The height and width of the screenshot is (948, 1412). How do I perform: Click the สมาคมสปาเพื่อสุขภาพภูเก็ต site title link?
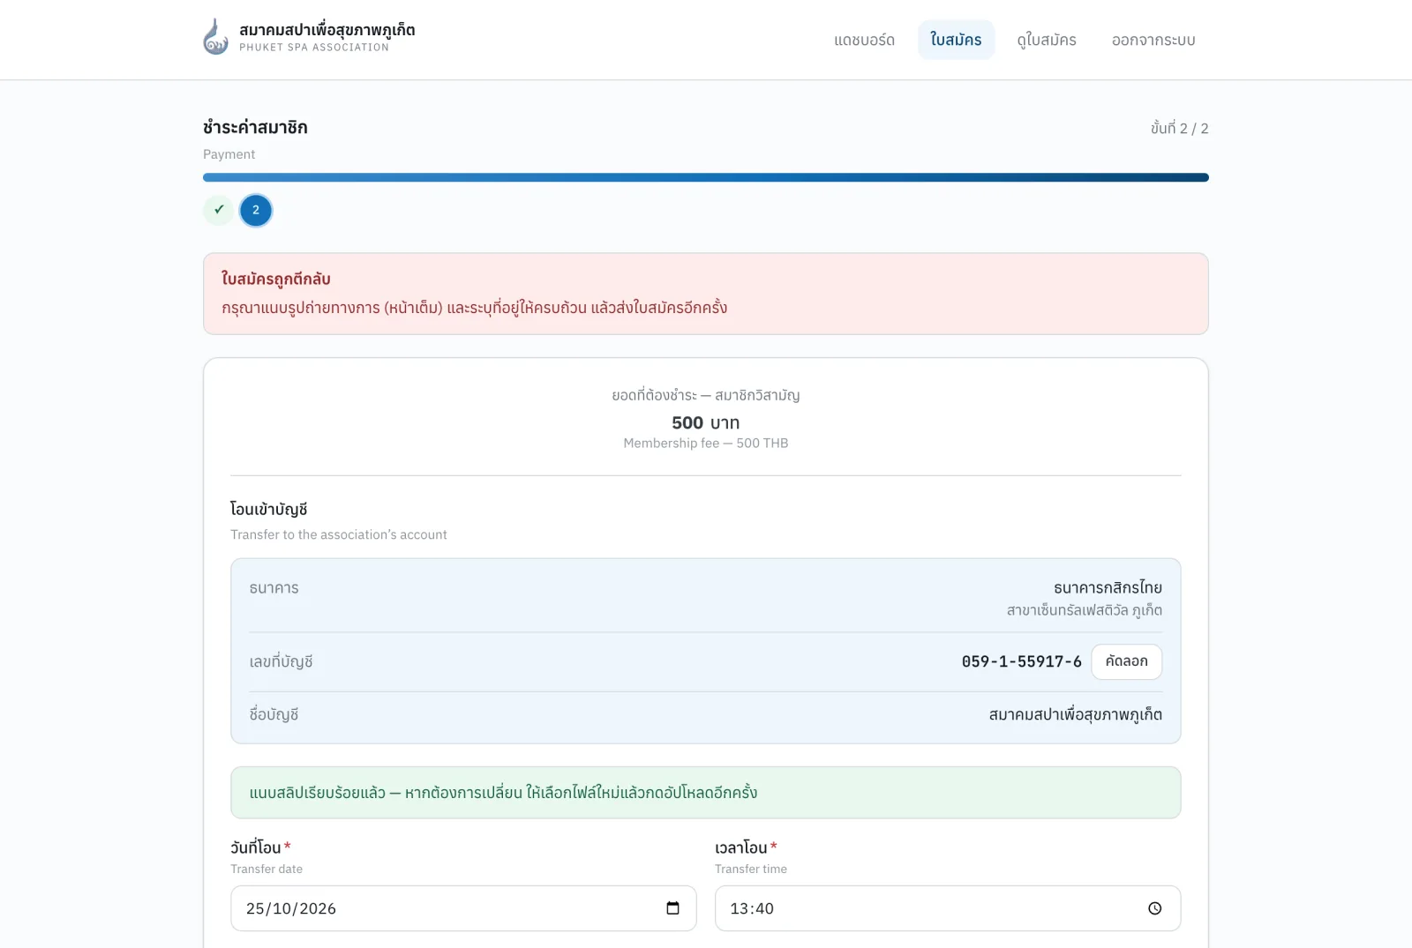pos(327,30)
